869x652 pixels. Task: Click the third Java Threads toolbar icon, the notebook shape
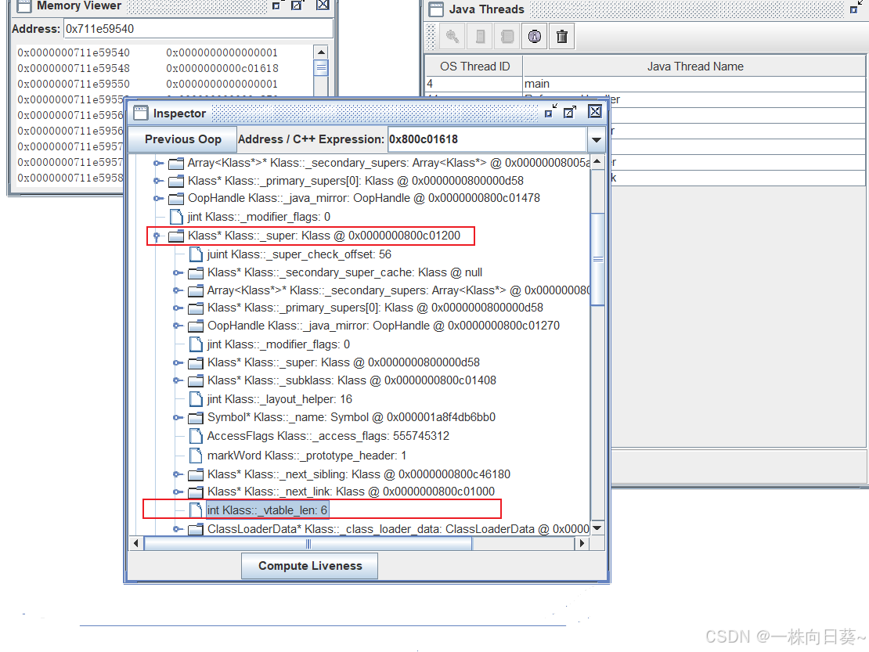pos(507,37)
